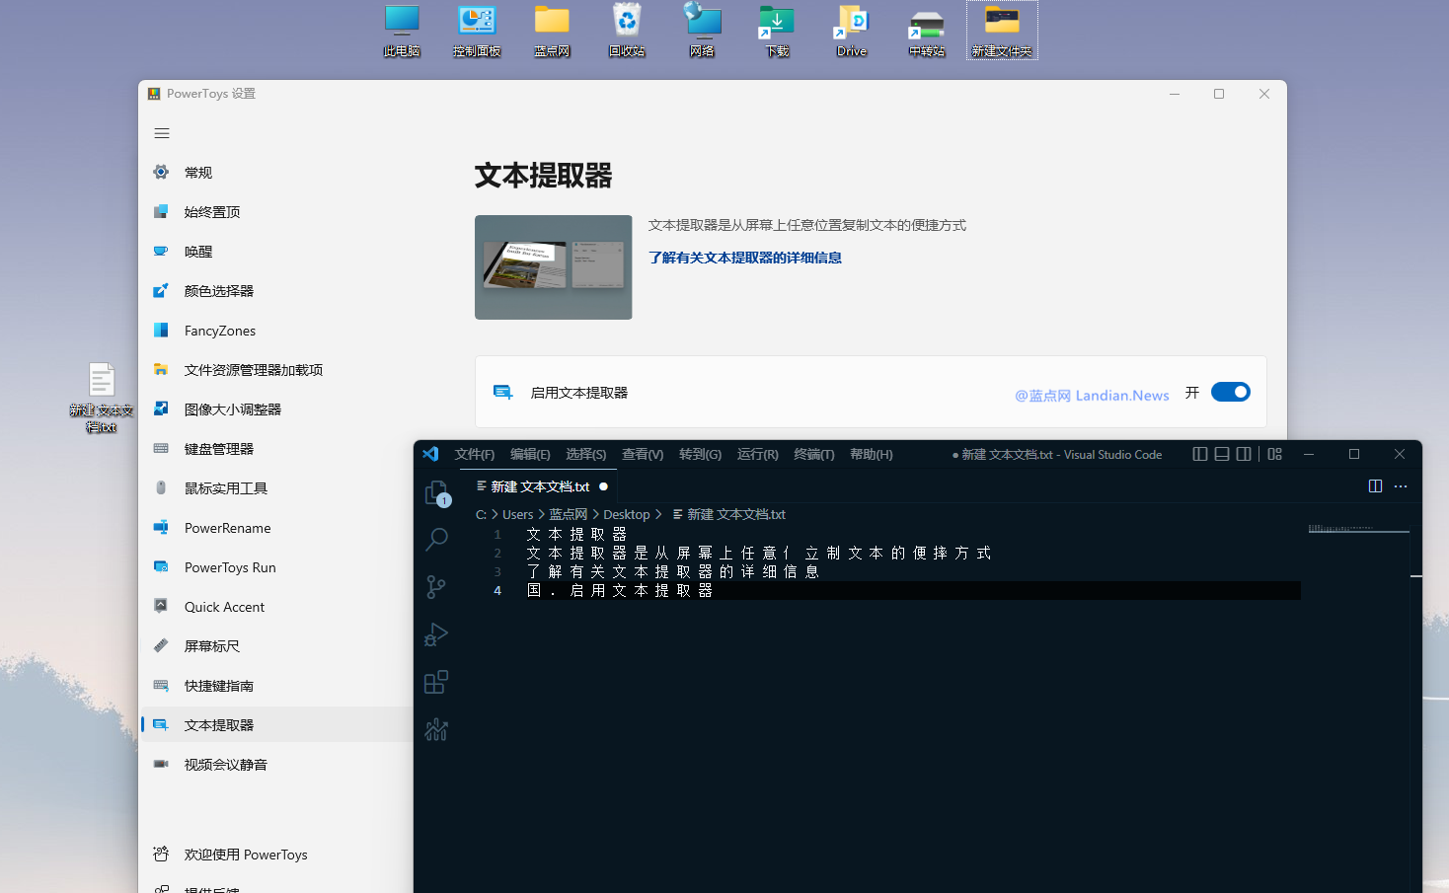
Task: Open 唤醒 page in PowerToys
Action: click(x=275, y=252)
